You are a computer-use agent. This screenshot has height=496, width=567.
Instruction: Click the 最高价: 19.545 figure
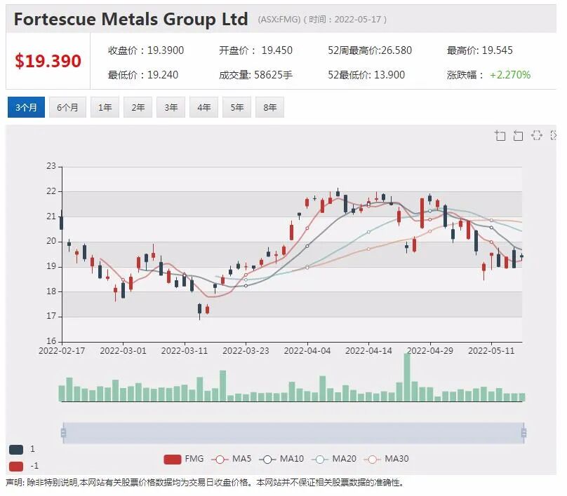pos(480,50)
